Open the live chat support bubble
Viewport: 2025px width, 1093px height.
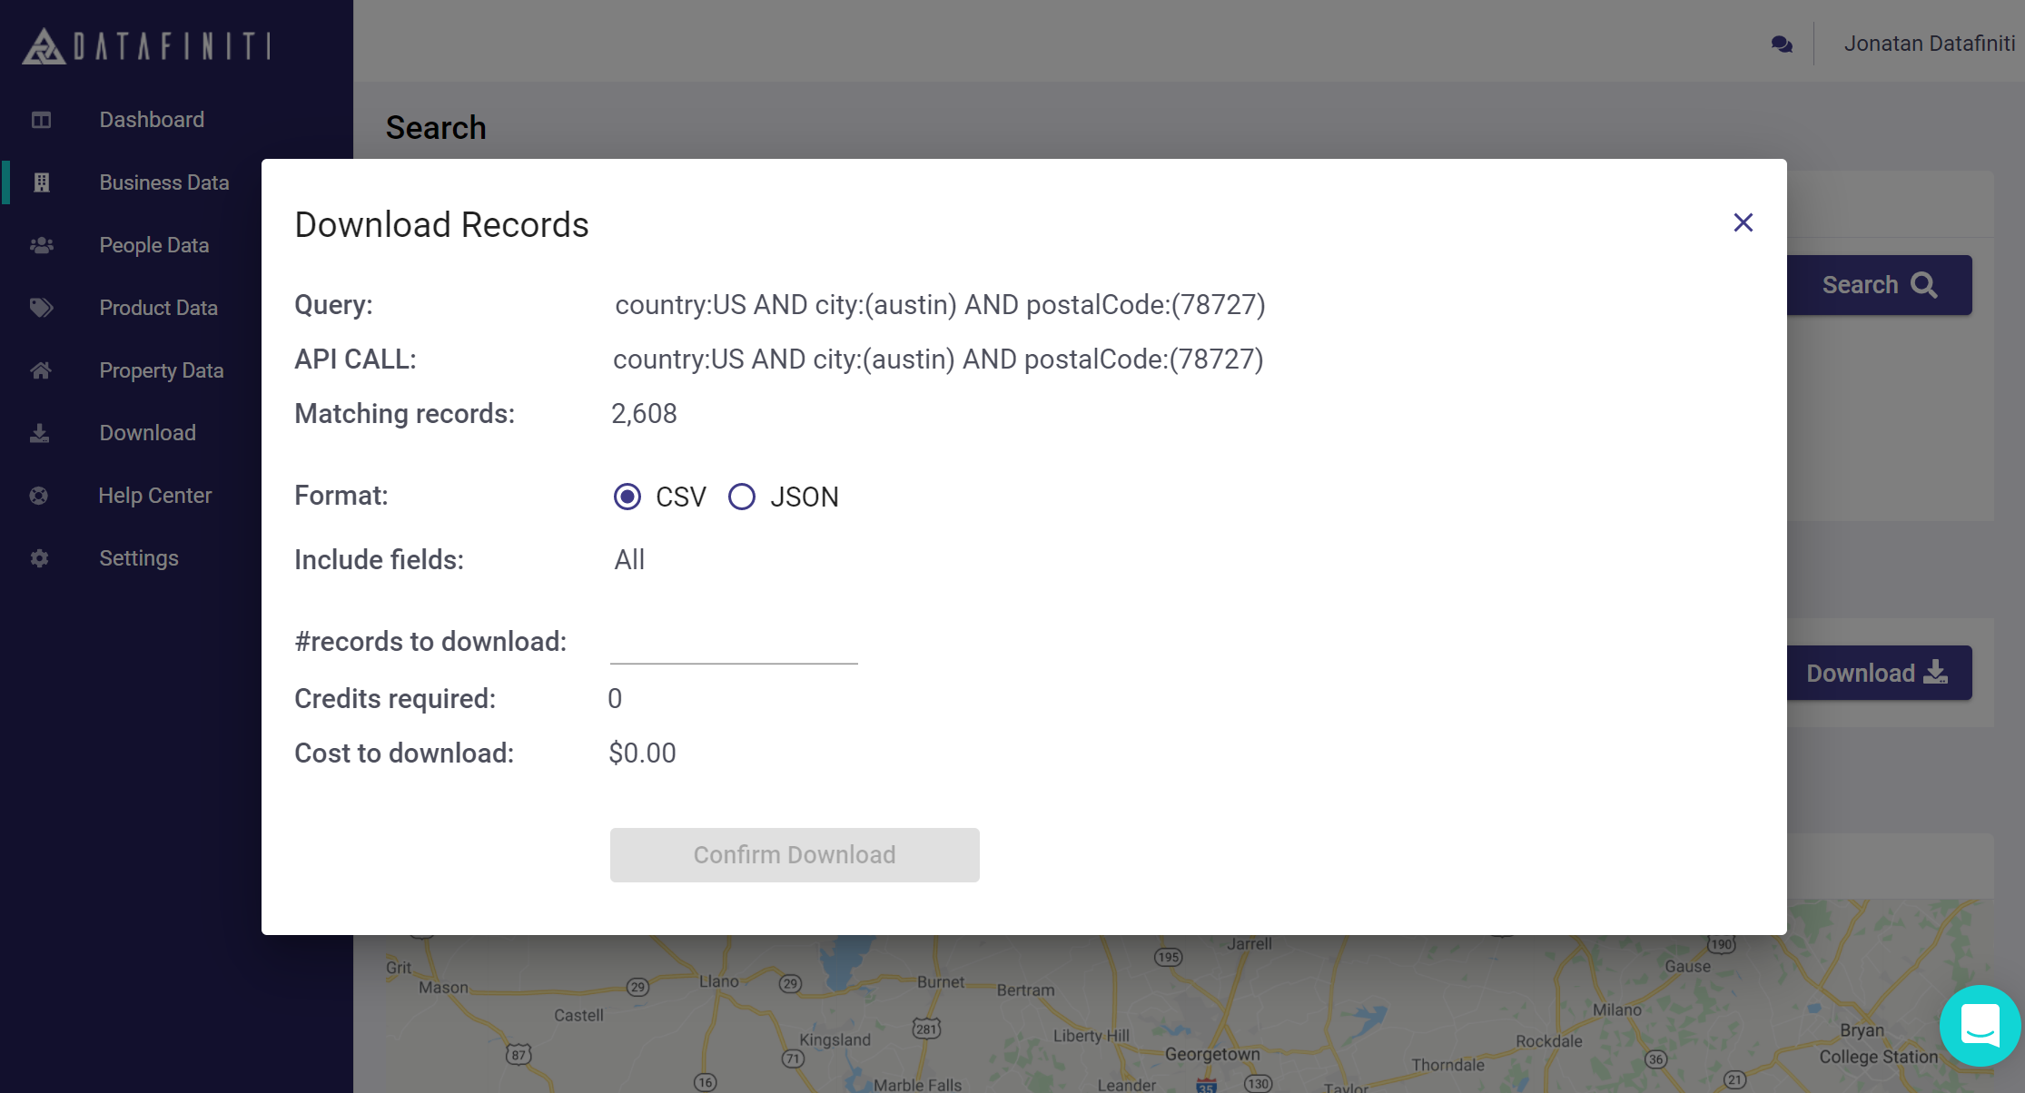pos(1980,1026)
